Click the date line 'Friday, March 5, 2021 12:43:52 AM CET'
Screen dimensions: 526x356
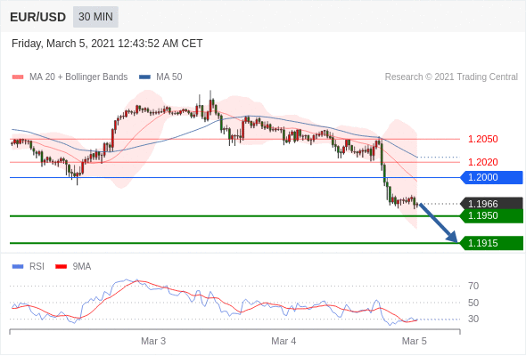(107, 44)
